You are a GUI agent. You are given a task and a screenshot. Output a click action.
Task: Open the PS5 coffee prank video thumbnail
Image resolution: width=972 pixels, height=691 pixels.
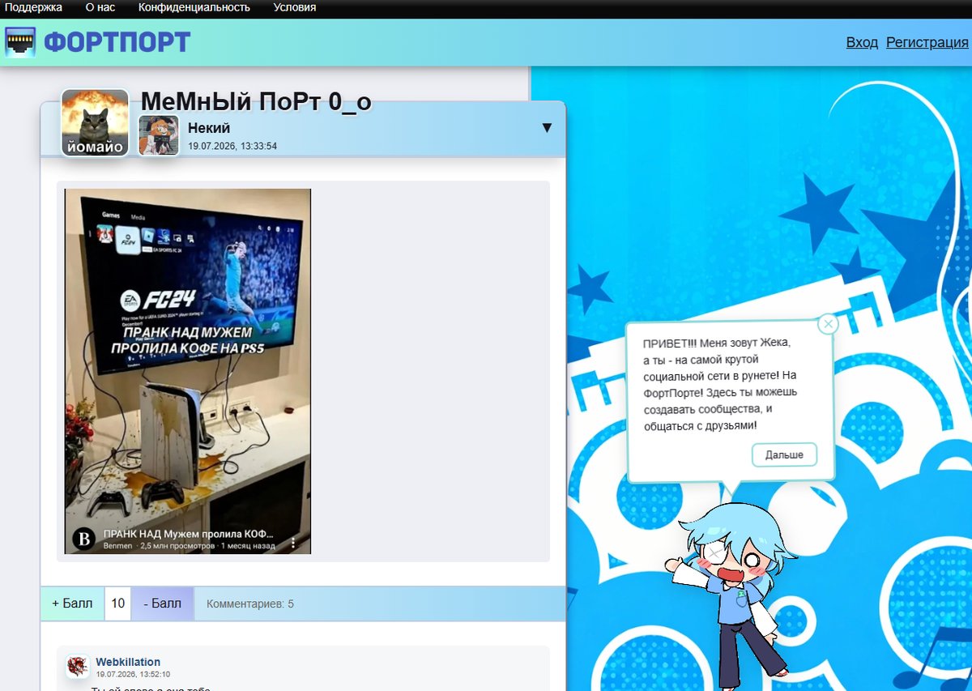coord(188,371)
